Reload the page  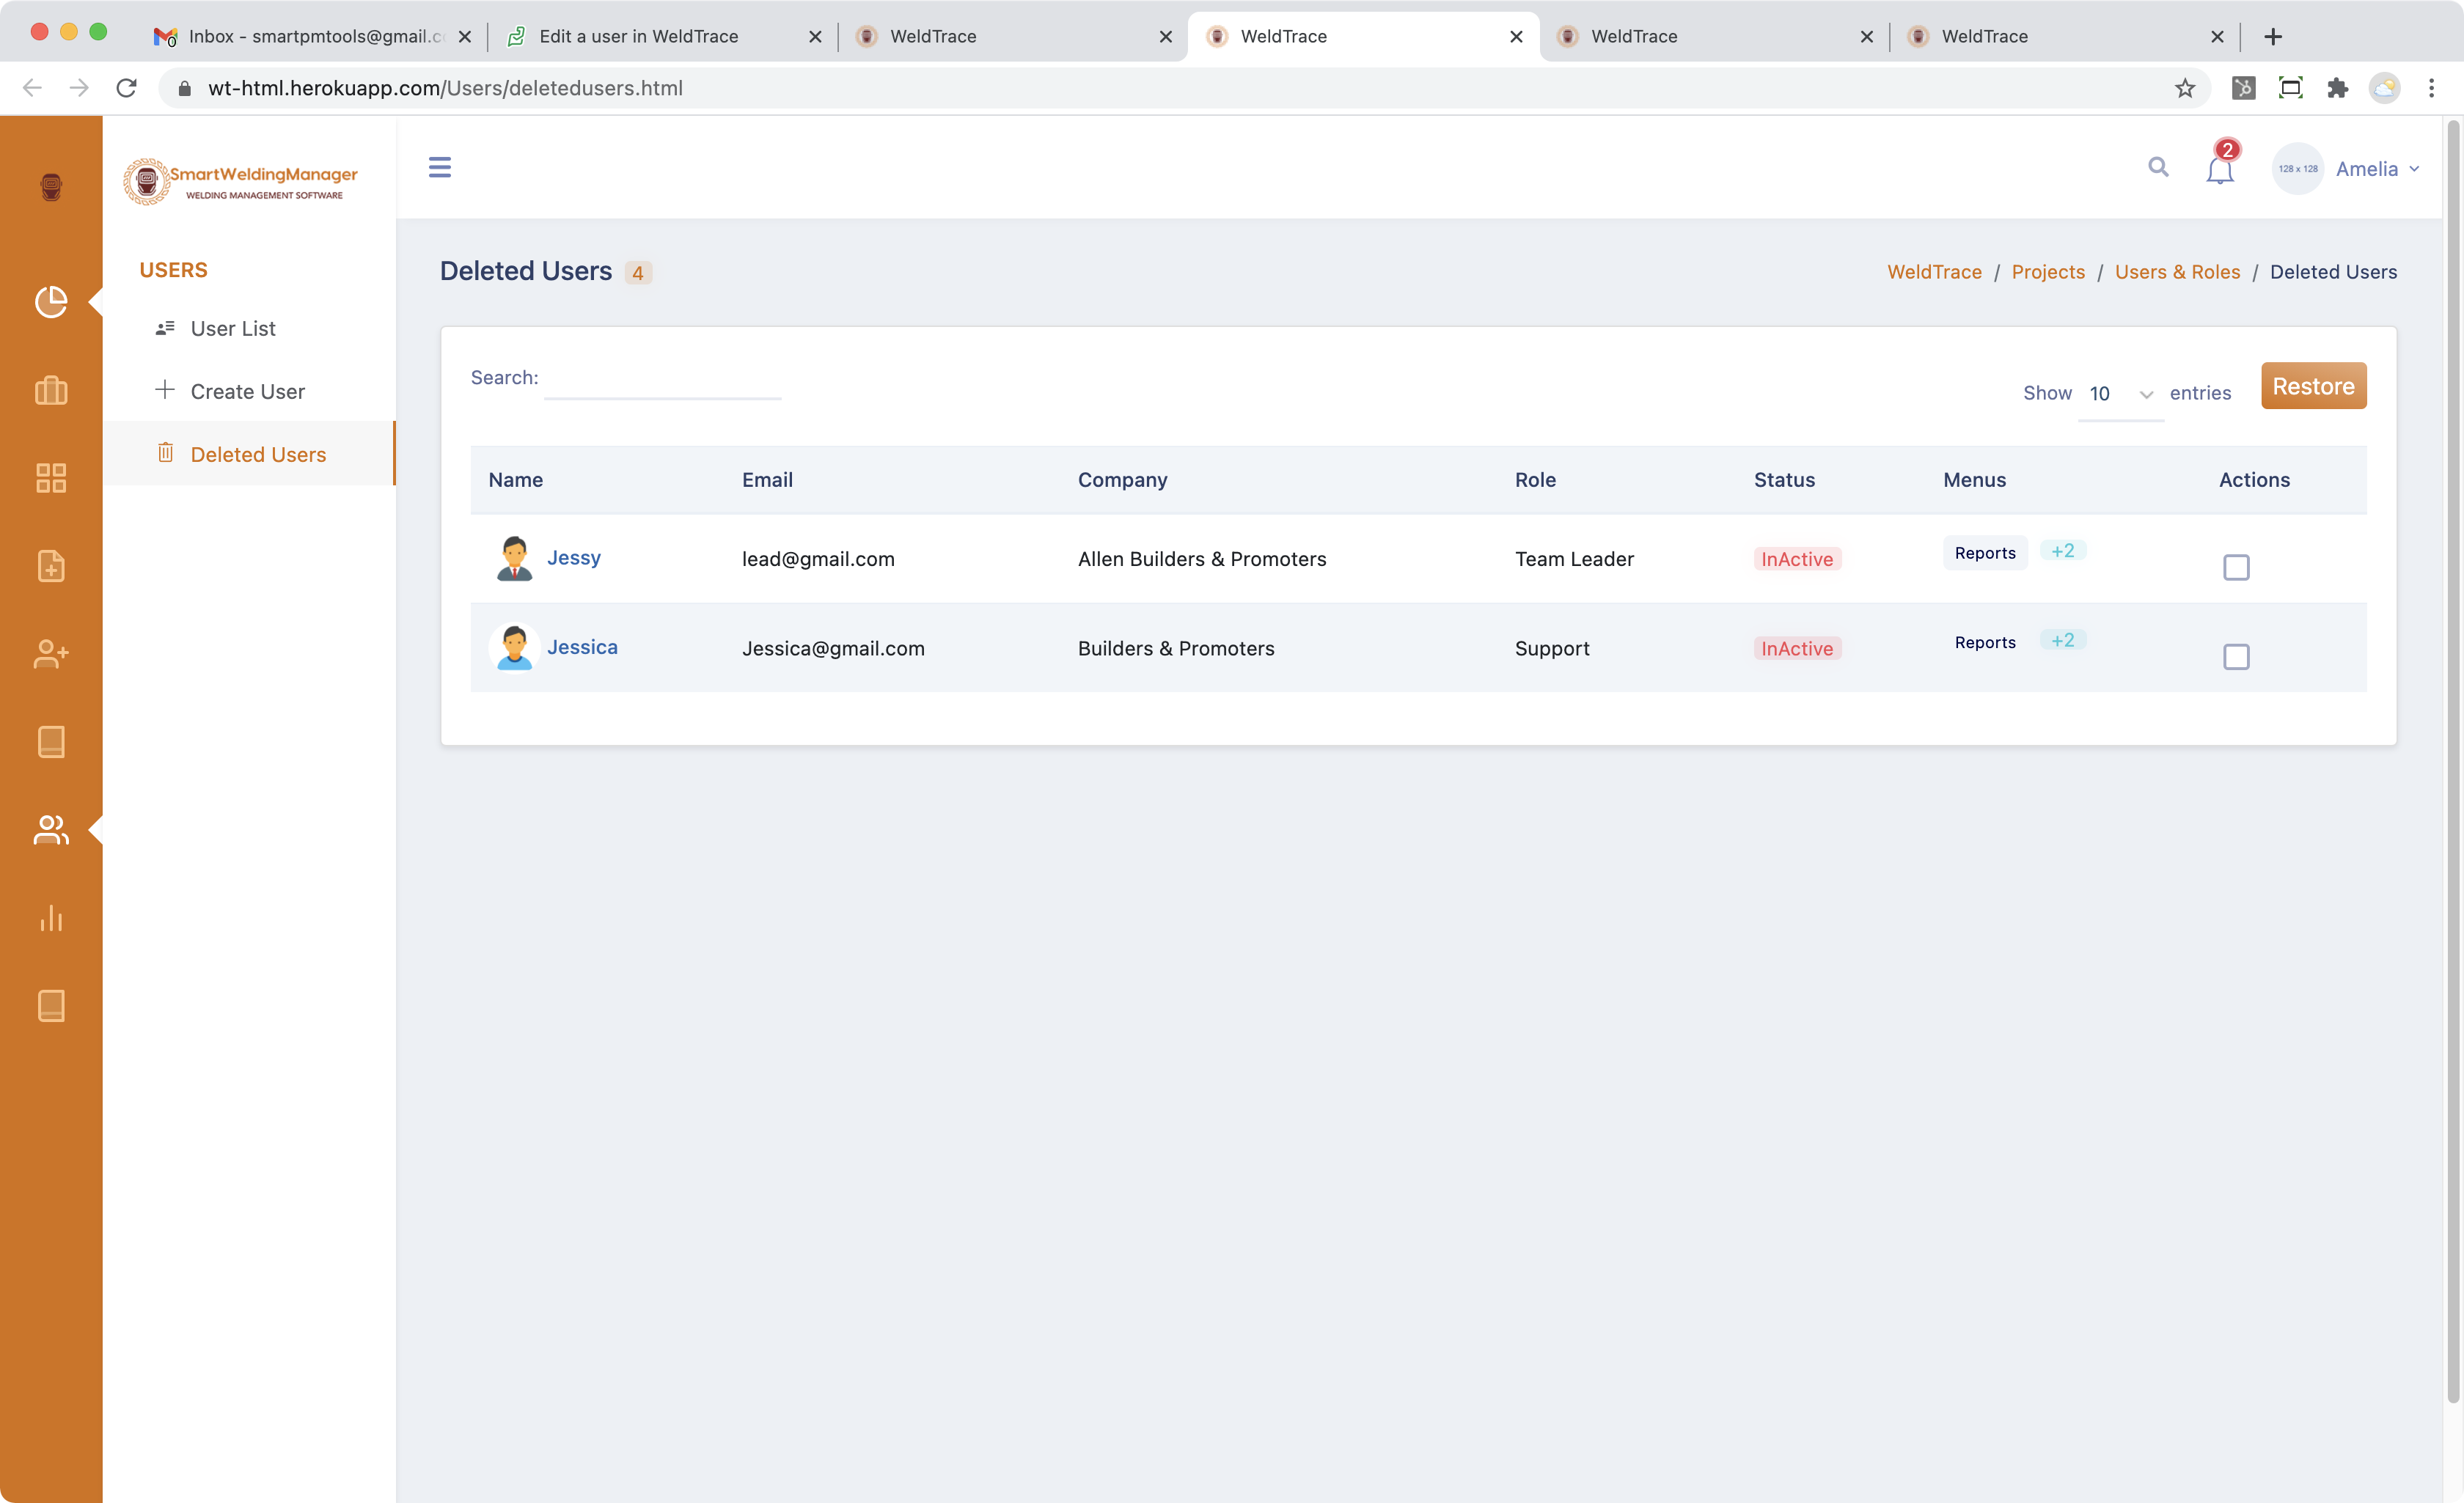click(x=126, y=88)
